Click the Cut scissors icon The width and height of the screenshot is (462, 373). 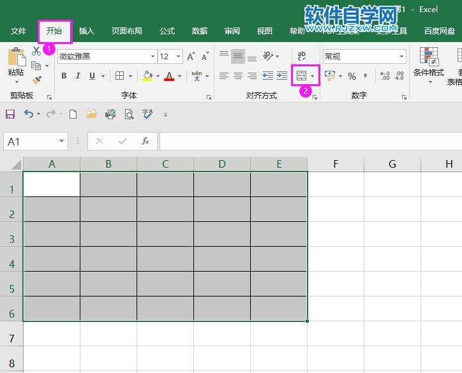36,51
